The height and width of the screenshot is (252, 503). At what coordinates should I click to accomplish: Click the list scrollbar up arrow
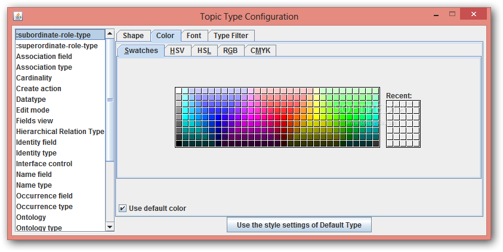[x=110, y=33]
